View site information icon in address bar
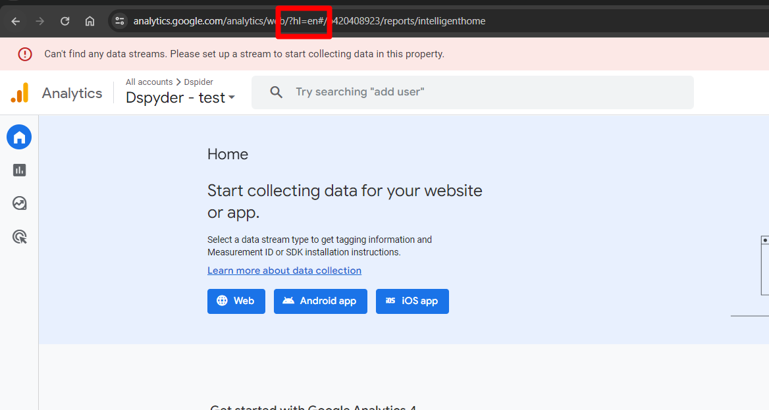Screen dimensions: 769x410 [x=120, y=21]
